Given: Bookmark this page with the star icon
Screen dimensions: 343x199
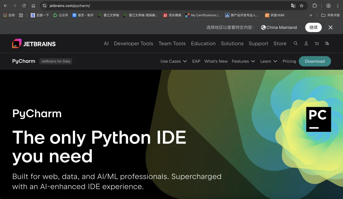Looking at the screenshot, I should [x=302, y=6].
